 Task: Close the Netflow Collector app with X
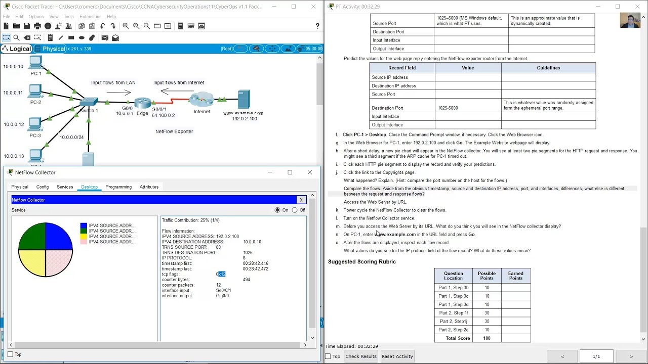coord(301,200)
